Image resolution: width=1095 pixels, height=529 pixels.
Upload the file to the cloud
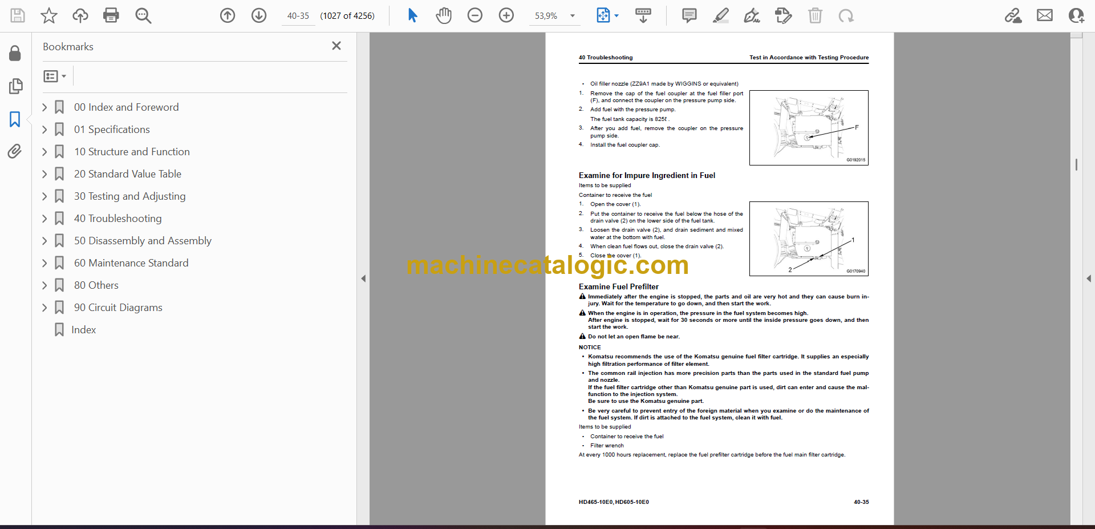pyautogui.click(x=80, y=15)
